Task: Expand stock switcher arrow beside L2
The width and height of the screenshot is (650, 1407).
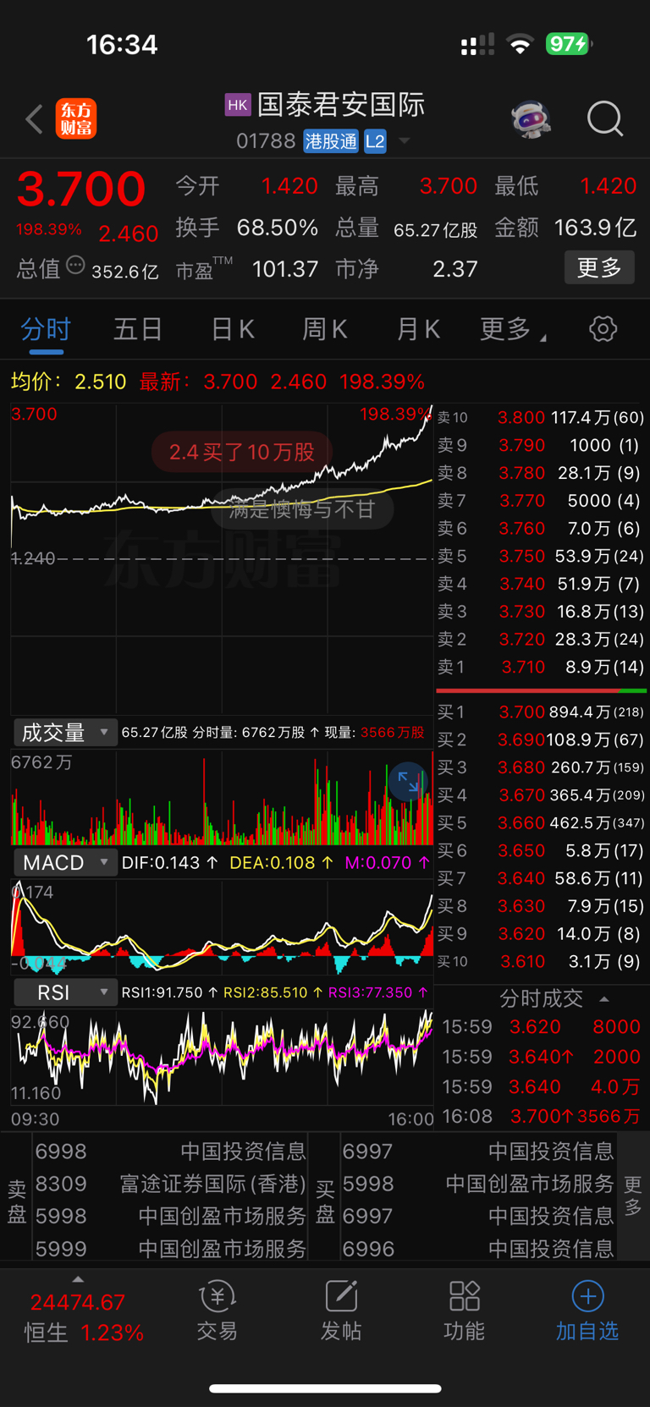Action: click(405, 140)
